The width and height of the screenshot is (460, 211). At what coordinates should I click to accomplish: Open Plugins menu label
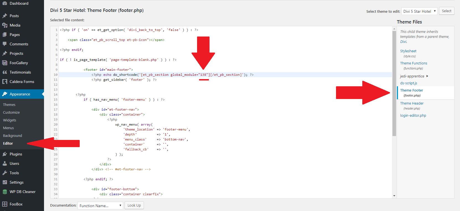(16, 154)
